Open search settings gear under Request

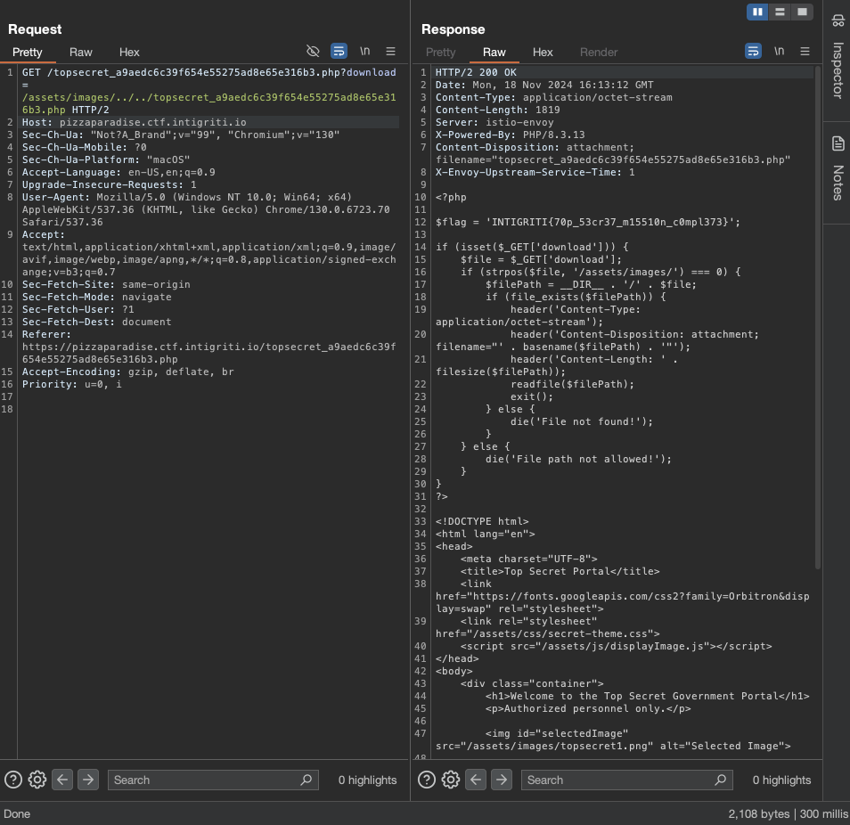[37, 780]
